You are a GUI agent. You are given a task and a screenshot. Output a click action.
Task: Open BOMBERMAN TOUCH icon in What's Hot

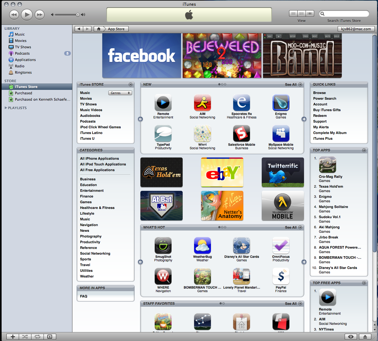coord(202,277)
